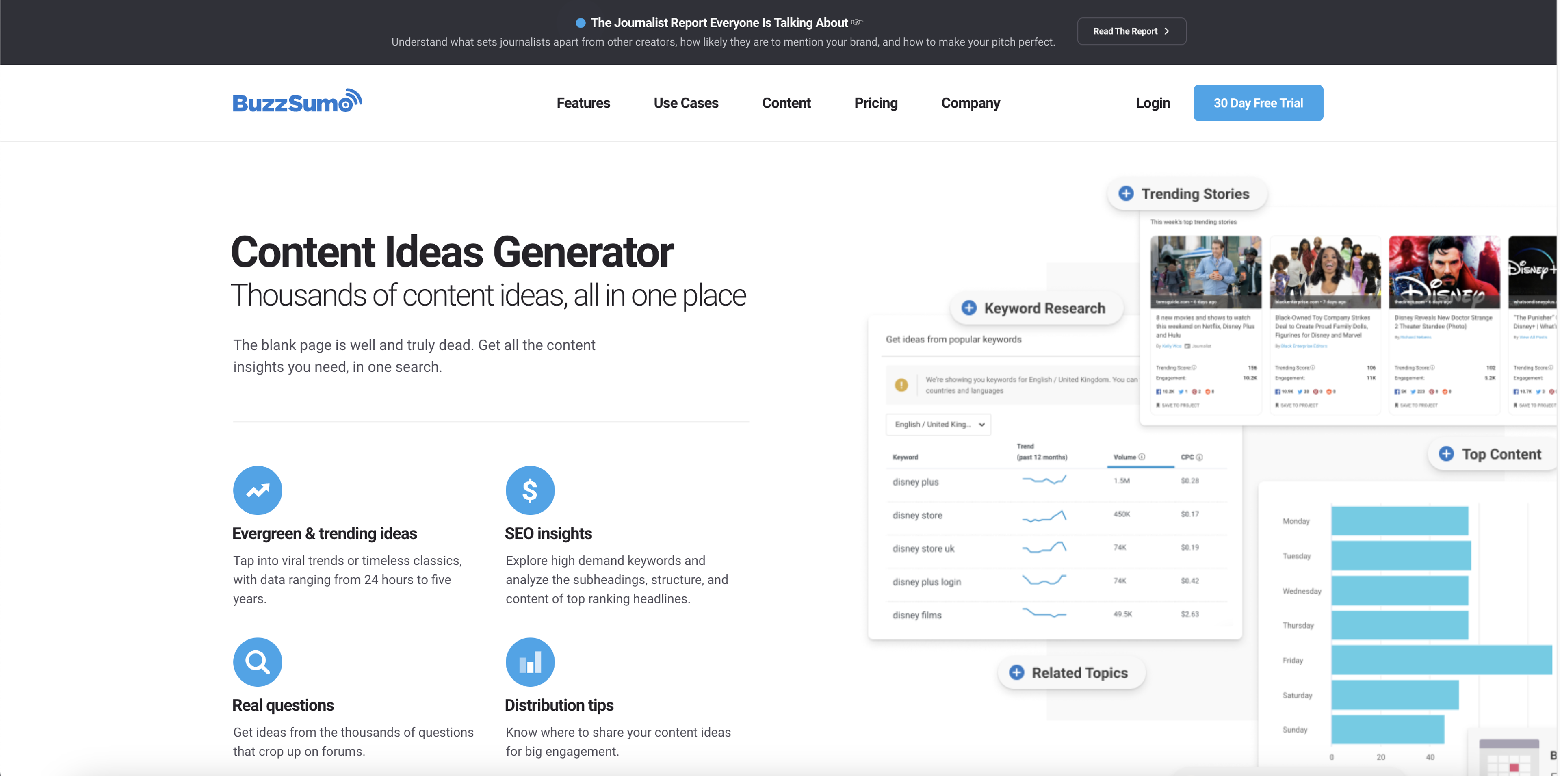
Task: Open the Company navigation menu
Action: click(x=970, y=103)
